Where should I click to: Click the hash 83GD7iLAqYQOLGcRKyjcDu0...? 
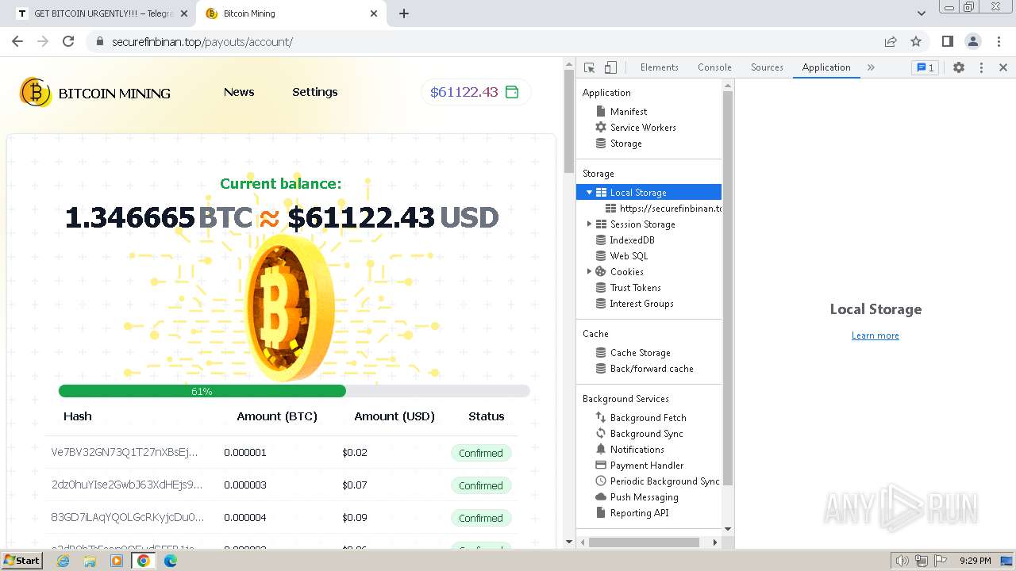click(128, 517)
